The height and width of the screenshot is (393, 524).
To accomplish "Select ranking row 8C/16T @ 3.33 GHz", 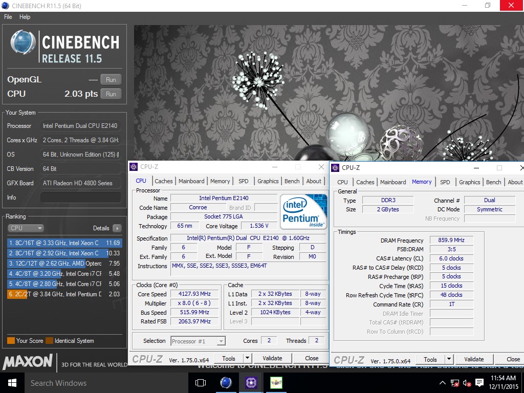I will [64, 243].
